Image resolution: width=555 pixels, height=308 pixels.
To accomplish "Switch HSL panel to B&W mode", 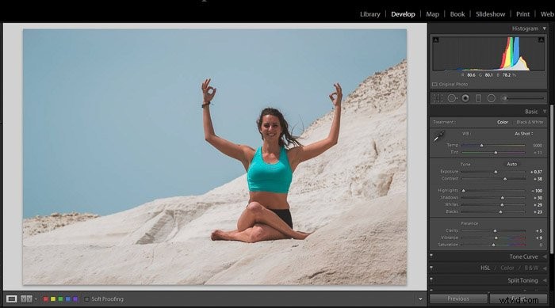I will point(531,268).
